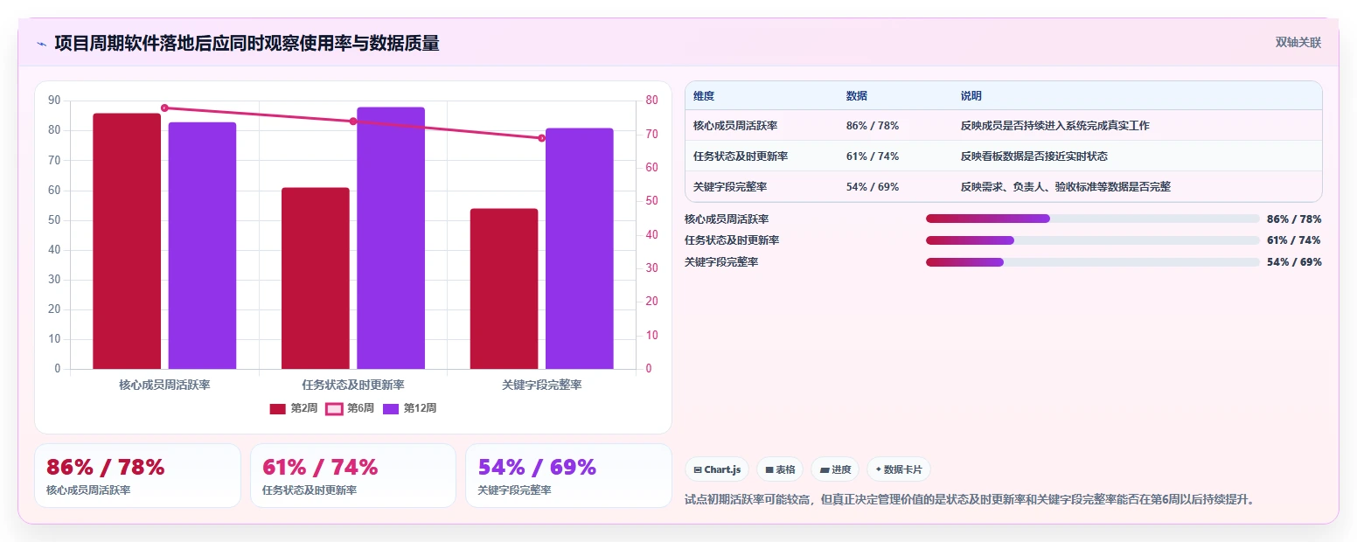Viewport: 1357px width, 542px height.
Task: Click the 双轴关联 tag in the header
Action: coord(1298,43)
